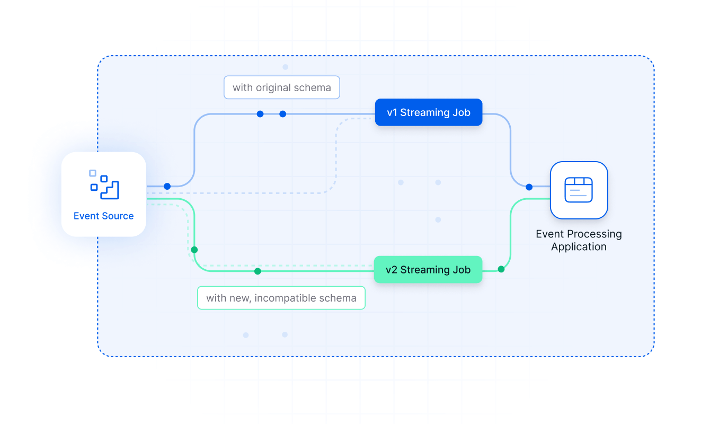Click right faint dot below incompatible schema label
The height and width of the screenshot is (424, 710).
coord(285,334)
